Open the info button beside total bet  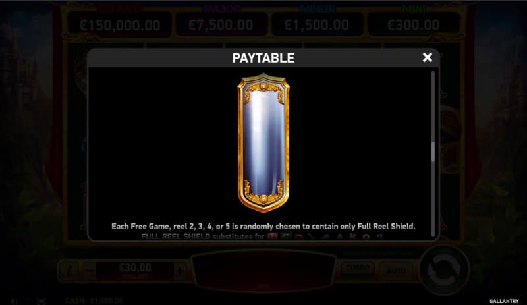[x=70, y=271]
